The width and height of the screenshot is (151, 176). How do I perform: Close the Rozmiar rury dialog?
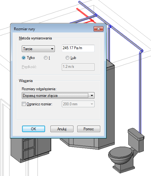click(x=98, y=29)
